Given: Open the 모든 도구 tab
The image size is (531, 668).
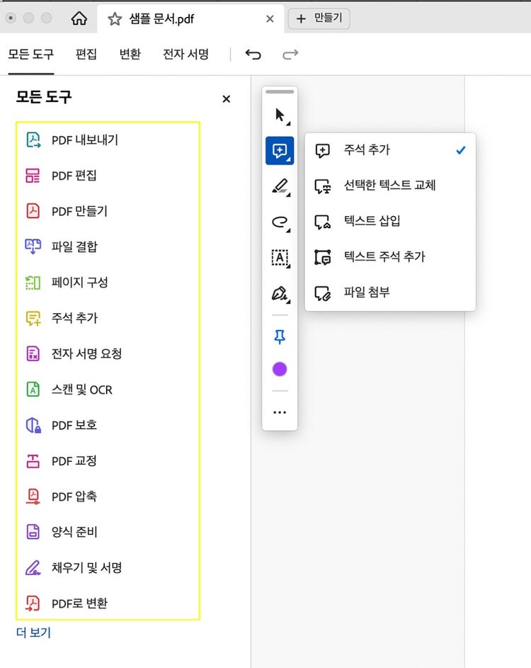Looking at the screenshot, I should tap(31, 54).
